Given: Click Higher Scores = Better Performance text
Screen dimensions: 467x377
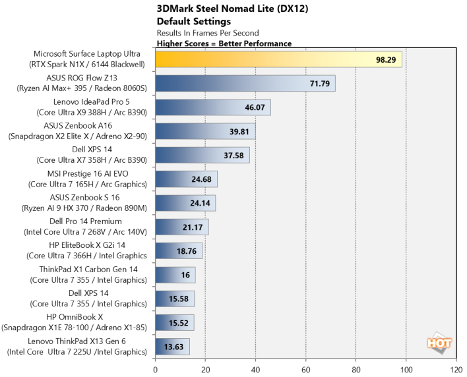Looking at the screenshot, I should point(224,43).
